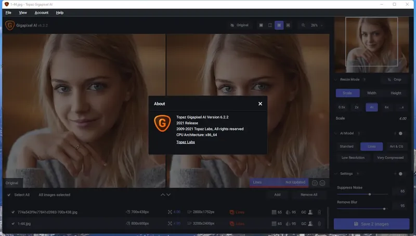Uncheck the 774a543f9e77841d3983-700x438.jpg checkbox
Image resolution: width=416 pixels, height=236 pixels.
[13, 212]
